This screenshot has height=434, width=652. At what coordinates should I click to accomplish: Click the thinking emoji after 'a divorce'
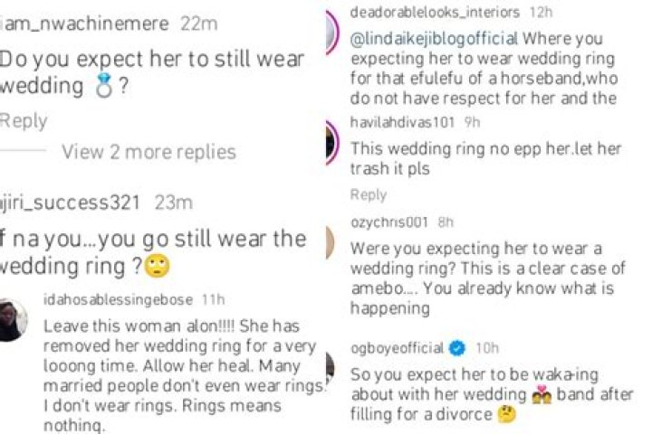tap(506, 414)
